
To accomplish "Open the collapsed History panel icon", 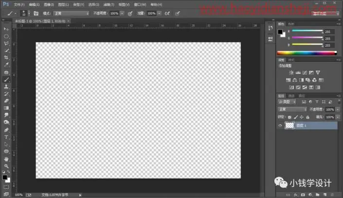I will (x=271, y=28).
